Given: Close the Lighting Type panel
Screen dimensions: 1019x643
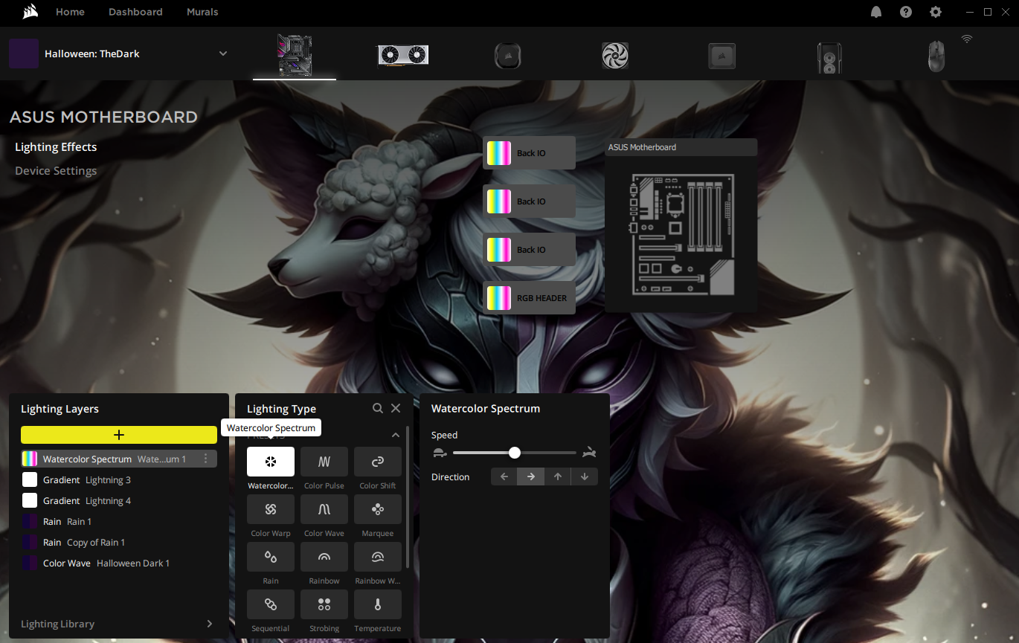Looking at the screenshot, I should click(x=396, y=408).
